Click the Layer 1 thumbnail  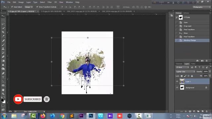[x=182, y=82]
